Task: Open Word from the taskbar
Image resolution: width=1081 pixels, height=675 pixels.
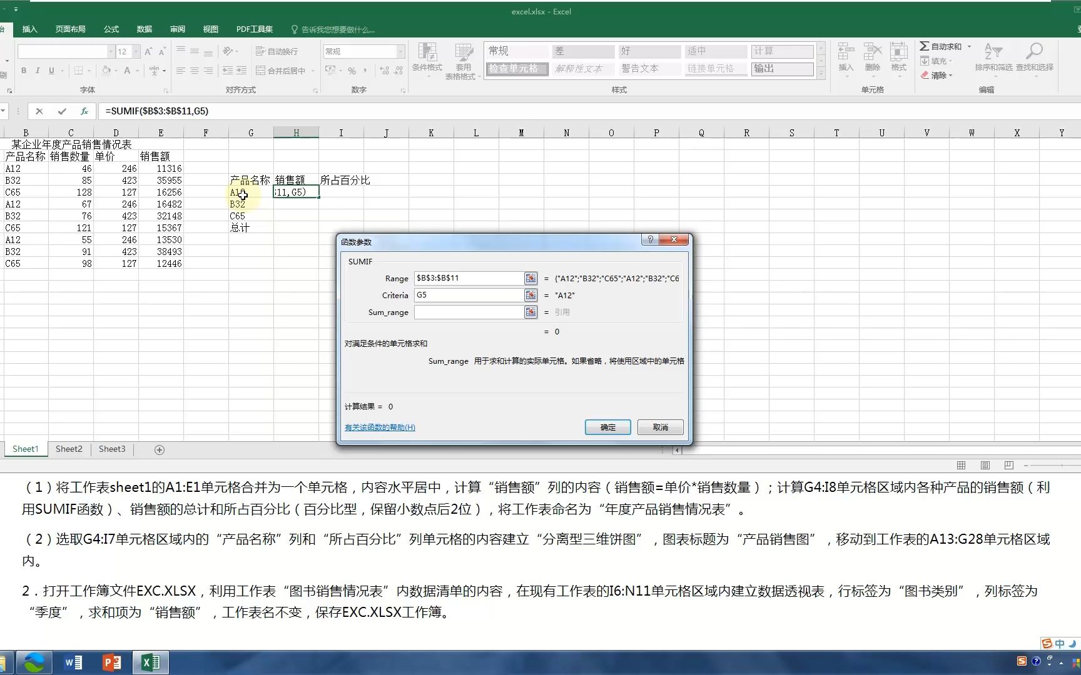Action: point(74,662)
